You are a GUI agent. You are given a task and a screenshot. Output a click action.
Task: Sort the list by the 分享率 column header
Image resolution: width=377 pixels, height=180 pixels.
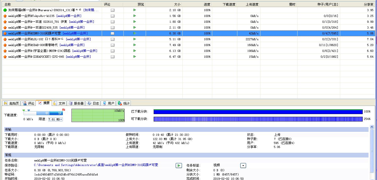click(x=369, y=4)
